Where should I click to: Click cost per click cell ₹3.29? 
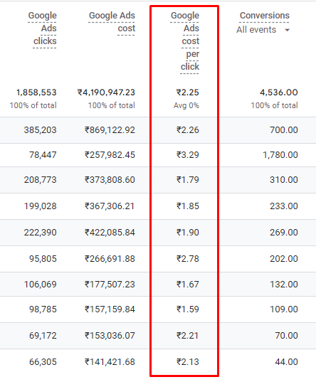point(188,155)
